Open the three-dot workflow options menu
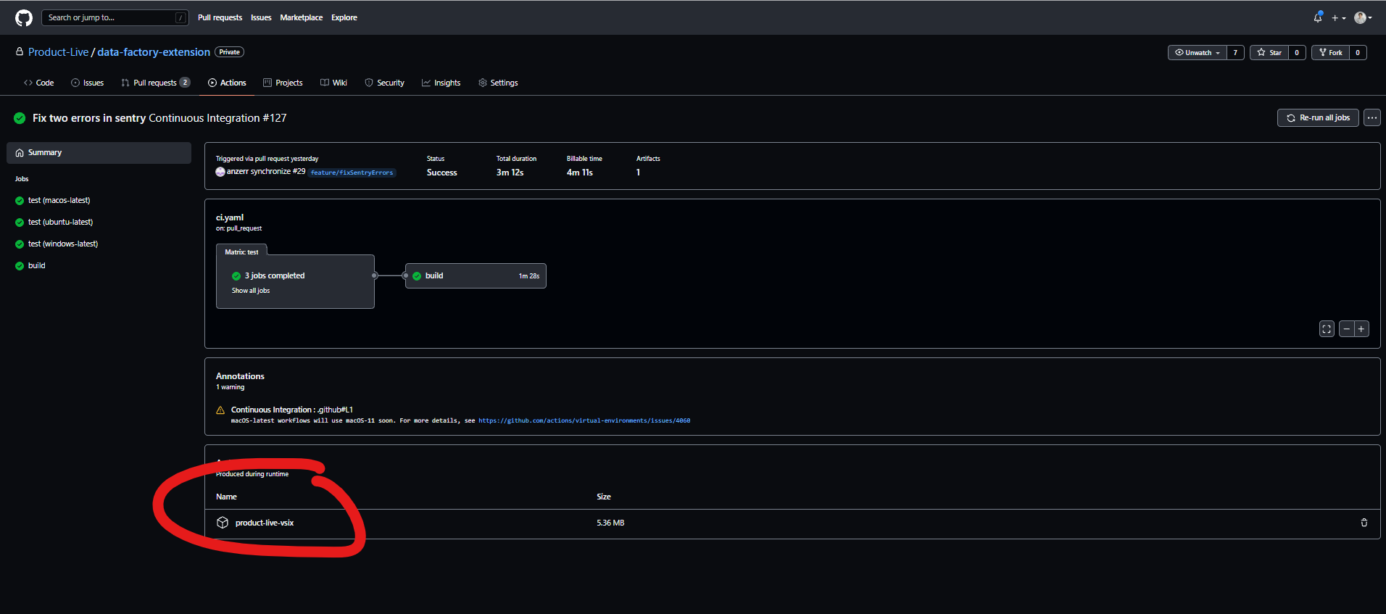The width and height of the screenshot is (1386, 614). click(1372, 117)
